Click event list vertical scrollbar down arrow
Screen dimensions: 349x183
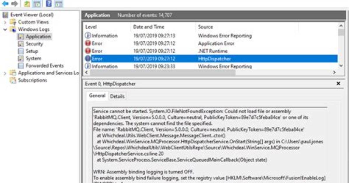tap(341, 66)
